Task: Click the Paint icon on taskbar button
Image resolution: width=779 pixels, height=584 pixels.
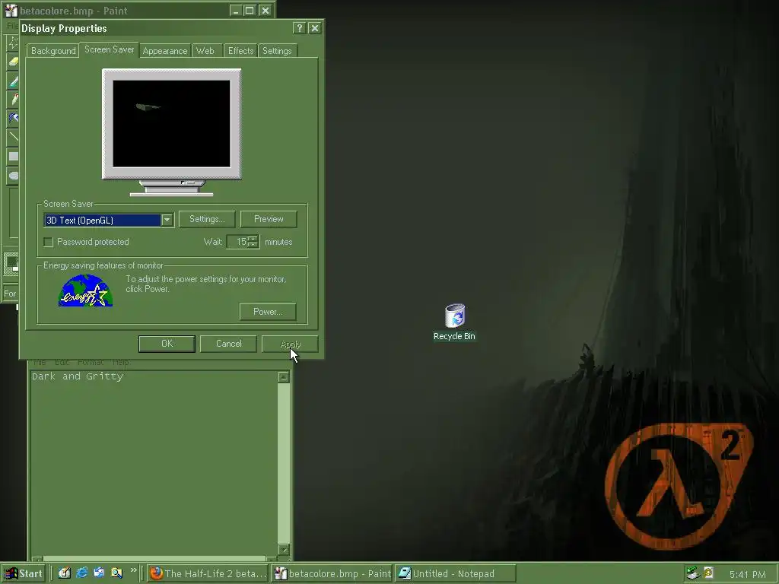Action: tap(281, 573)
